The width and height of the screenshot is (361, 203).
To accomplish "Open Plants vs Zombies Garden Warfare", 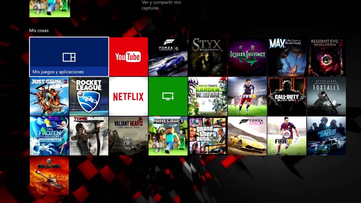I will [x=208, y=96].
